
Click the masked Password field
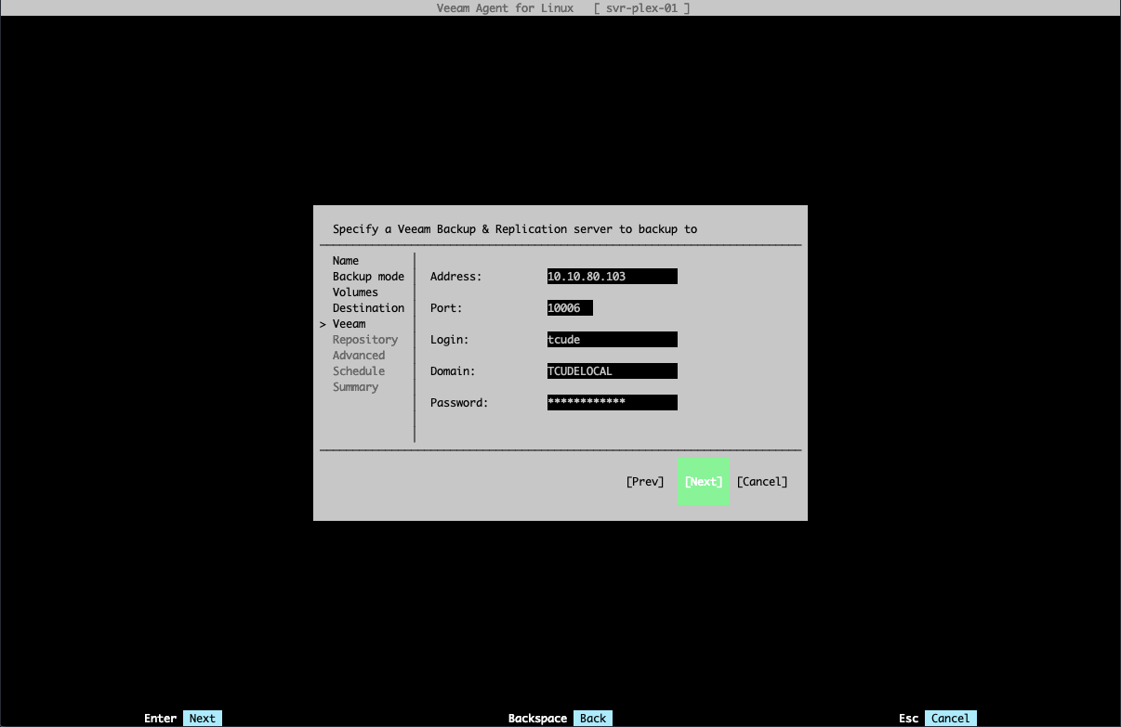(612, 403)
